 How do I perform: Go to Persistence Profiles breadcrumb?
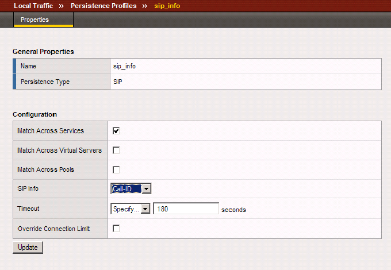(103, 6)
